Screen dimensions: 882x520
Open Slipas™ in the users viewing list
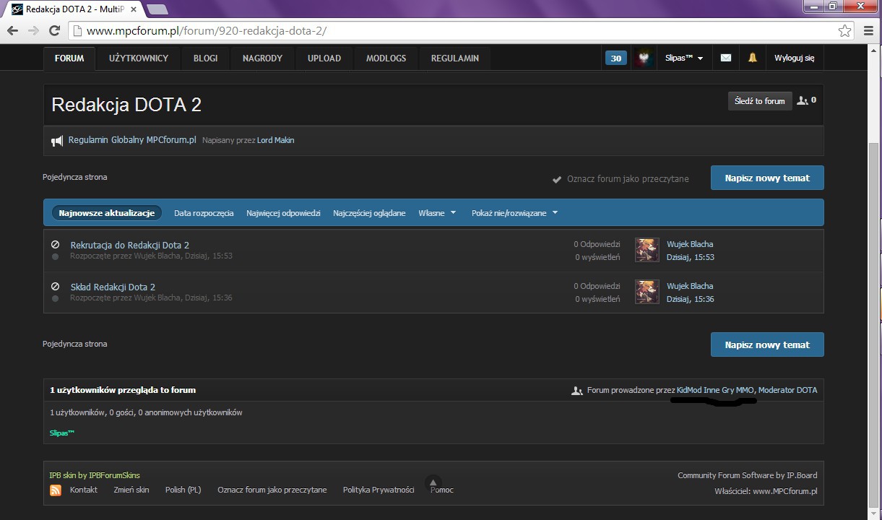(62, 433)
